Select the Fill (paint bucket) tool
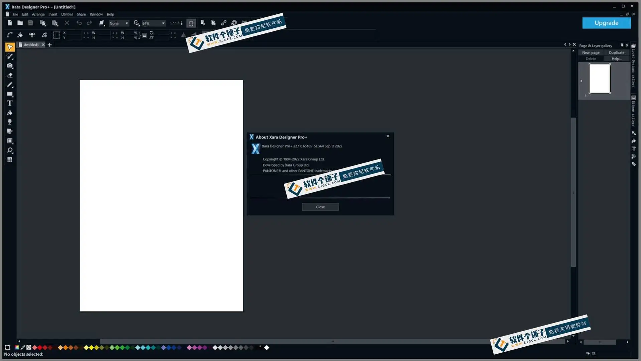 pyautogui.click(x=10, y=113)
